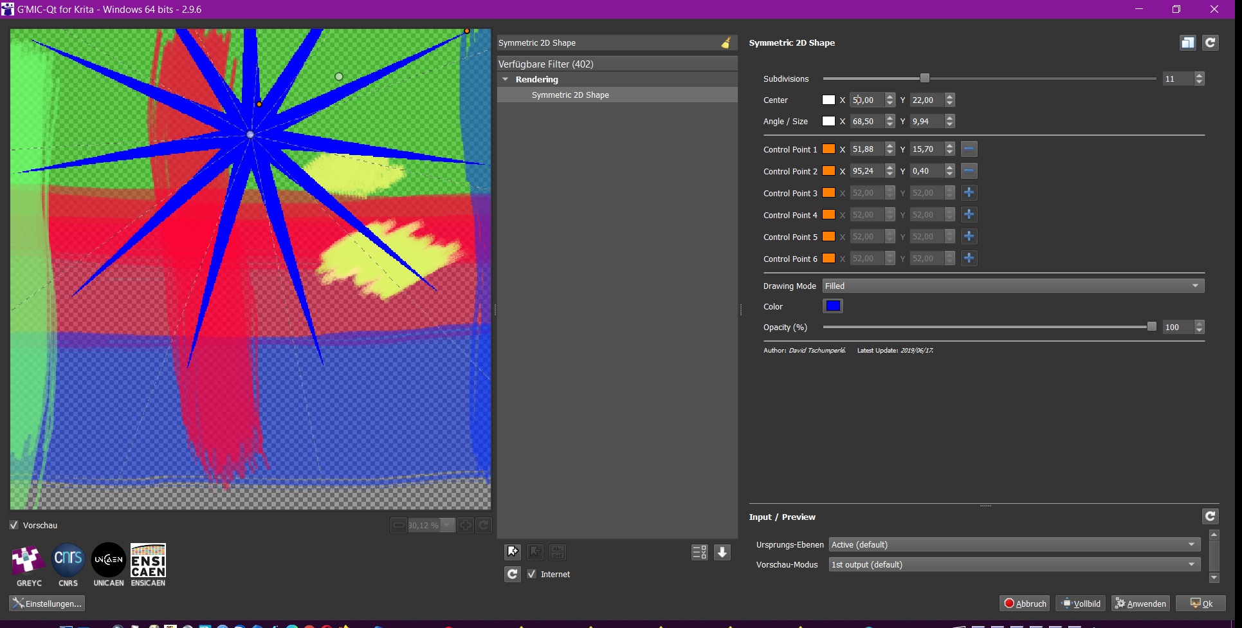Uncheck the Internet checkbox
This screenshot has height=628, width=1242.
532,574
